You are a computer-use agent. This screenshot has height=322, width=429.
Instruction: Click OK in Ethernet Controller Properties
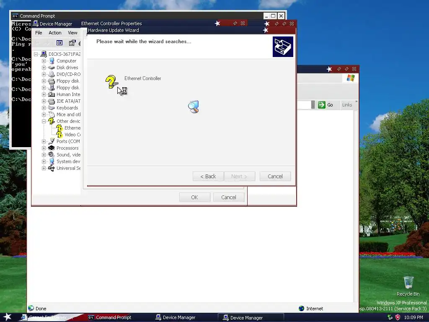coord(194,197)
